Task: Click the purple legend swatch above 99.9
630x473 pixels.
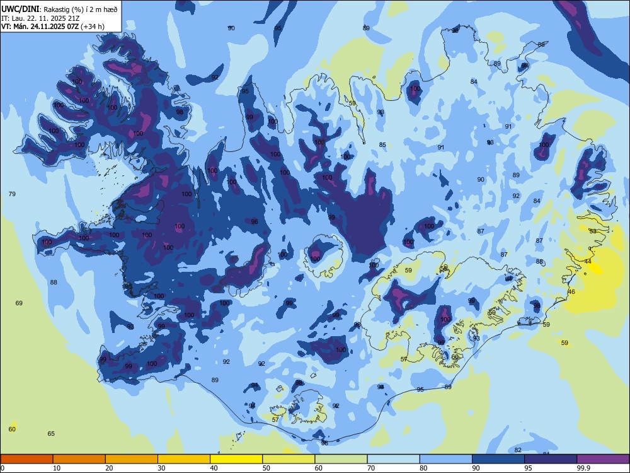Action: (603, 459)
